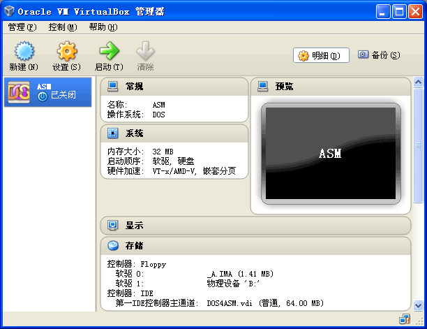Click the 名称 label
427x329 pixels.
117,105
